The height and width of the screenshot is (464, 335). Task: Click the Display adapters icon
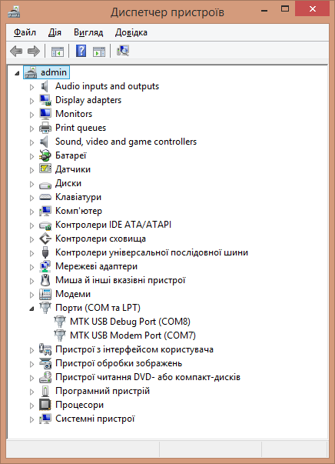click(45, 100)
